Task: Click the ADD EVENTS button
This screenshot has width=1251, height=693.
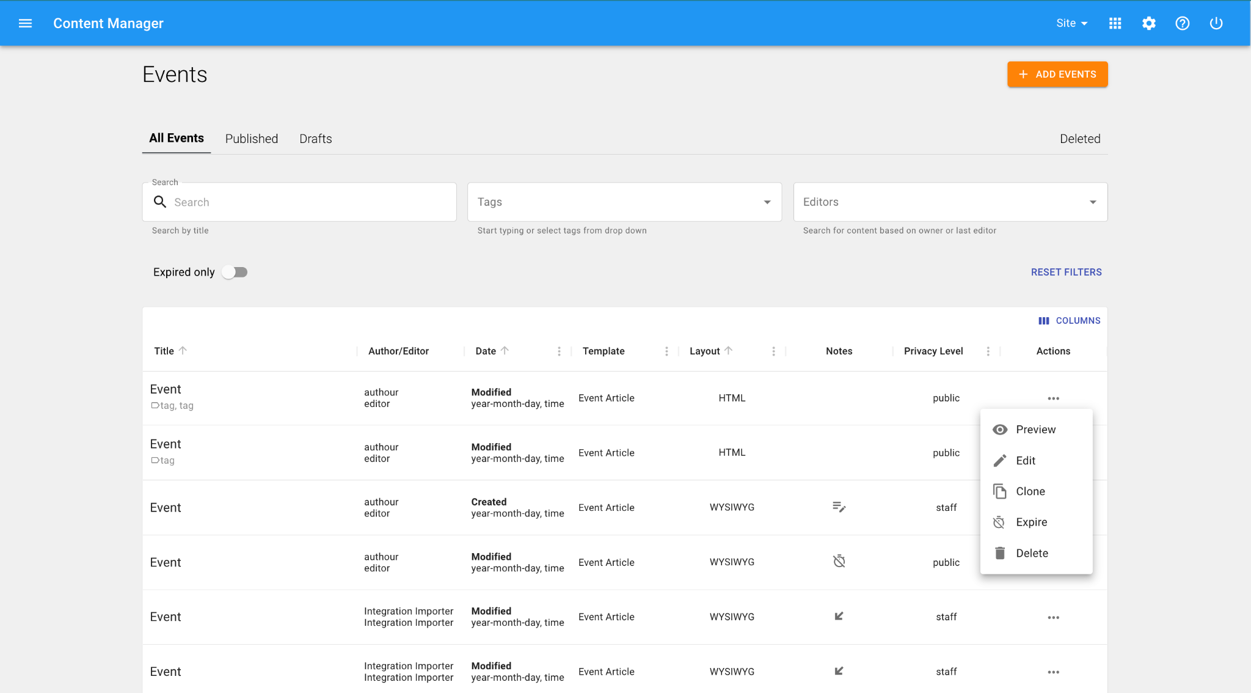Action: 1057,75
